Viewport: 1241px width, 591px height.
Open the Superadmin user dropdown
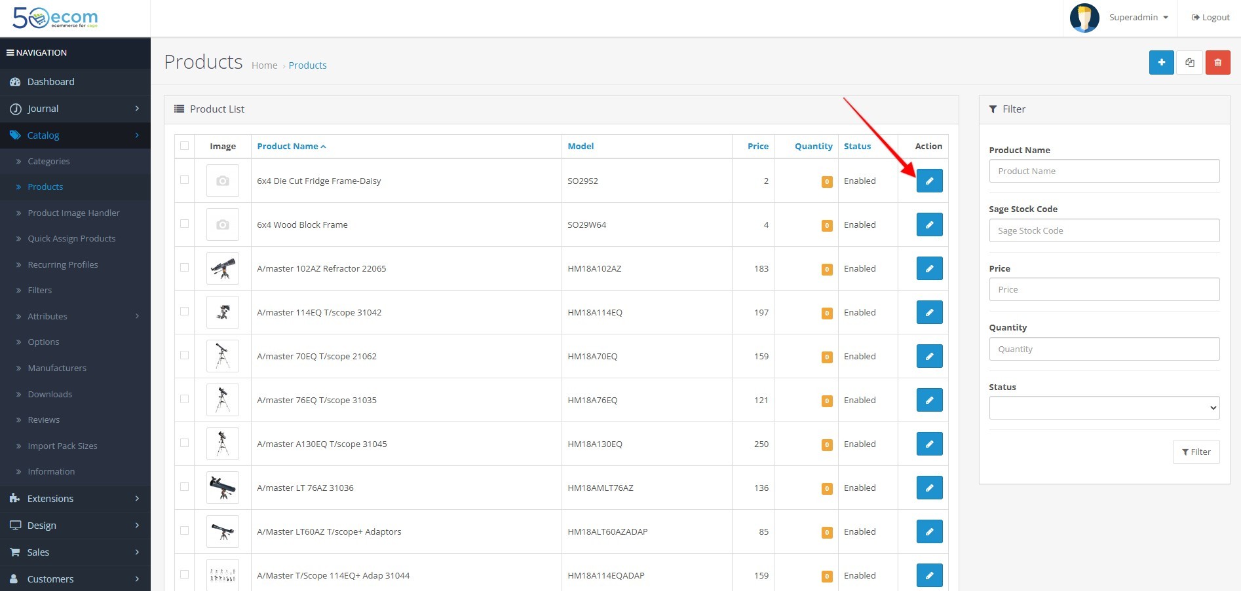pos(1138,18)
